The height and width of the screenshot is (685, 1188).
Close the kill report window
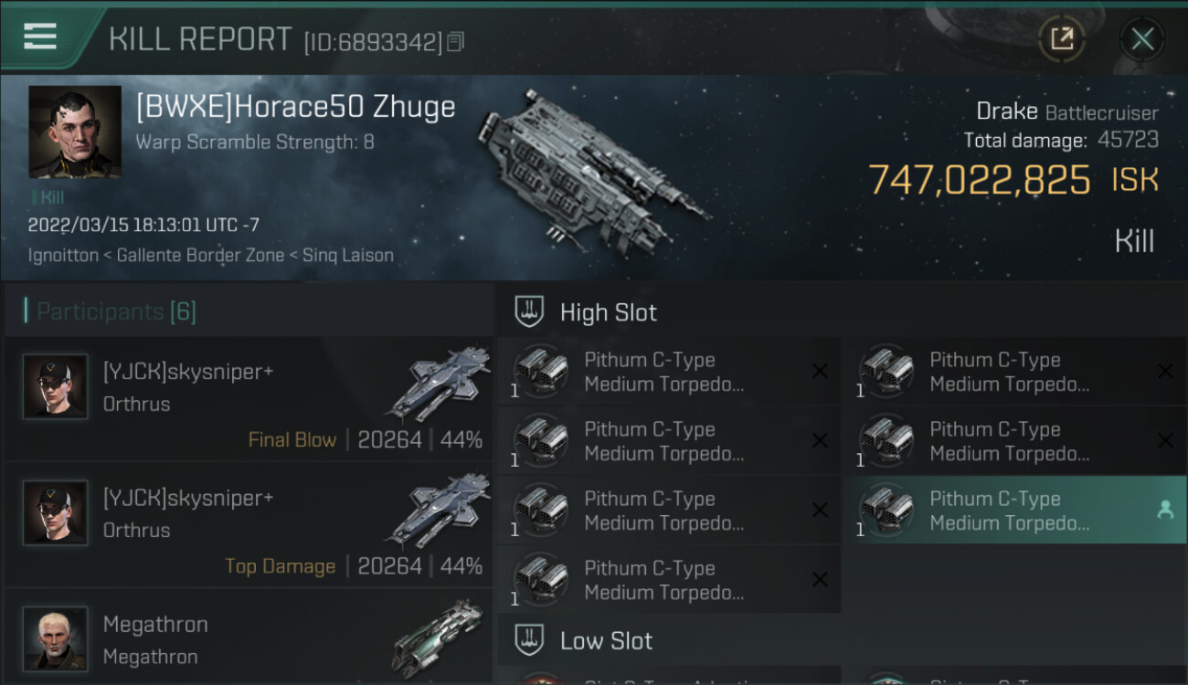pos(1141,38)
